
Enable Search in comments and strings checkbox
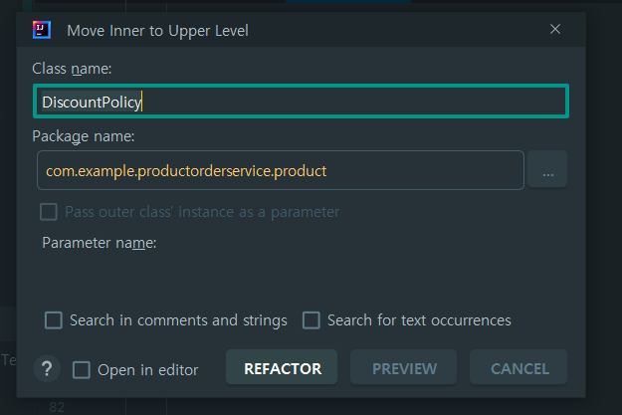click(x=54, y=320)
